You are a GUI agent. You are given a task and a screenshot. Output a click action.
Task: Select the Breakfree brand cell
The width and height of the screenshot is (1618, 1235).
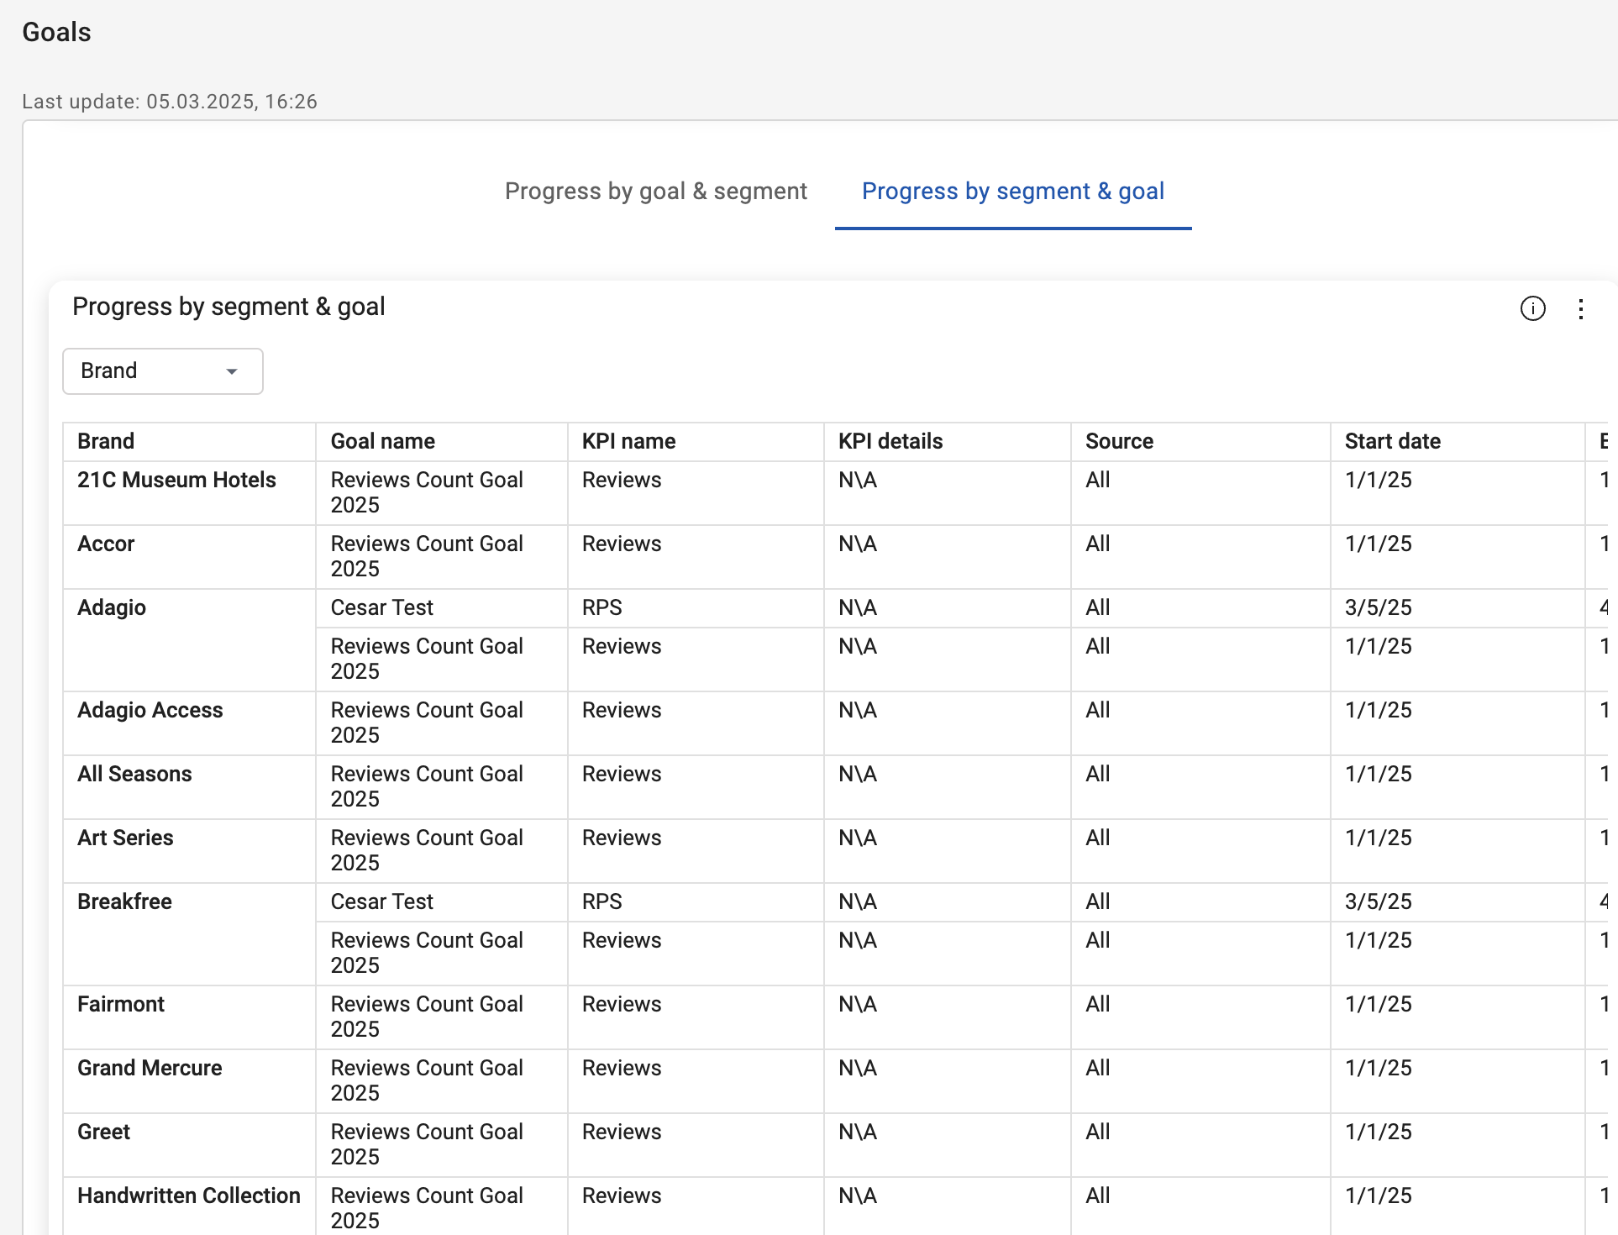click(190, 934)
